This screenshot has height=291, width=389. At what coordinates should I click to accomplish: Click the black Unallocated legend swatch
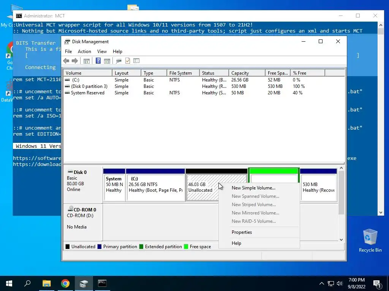click(x=68, y=247)
